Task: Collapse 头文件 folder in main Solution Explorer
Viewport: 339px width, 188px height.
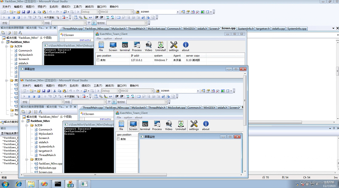Action: (x=6, y=46)
